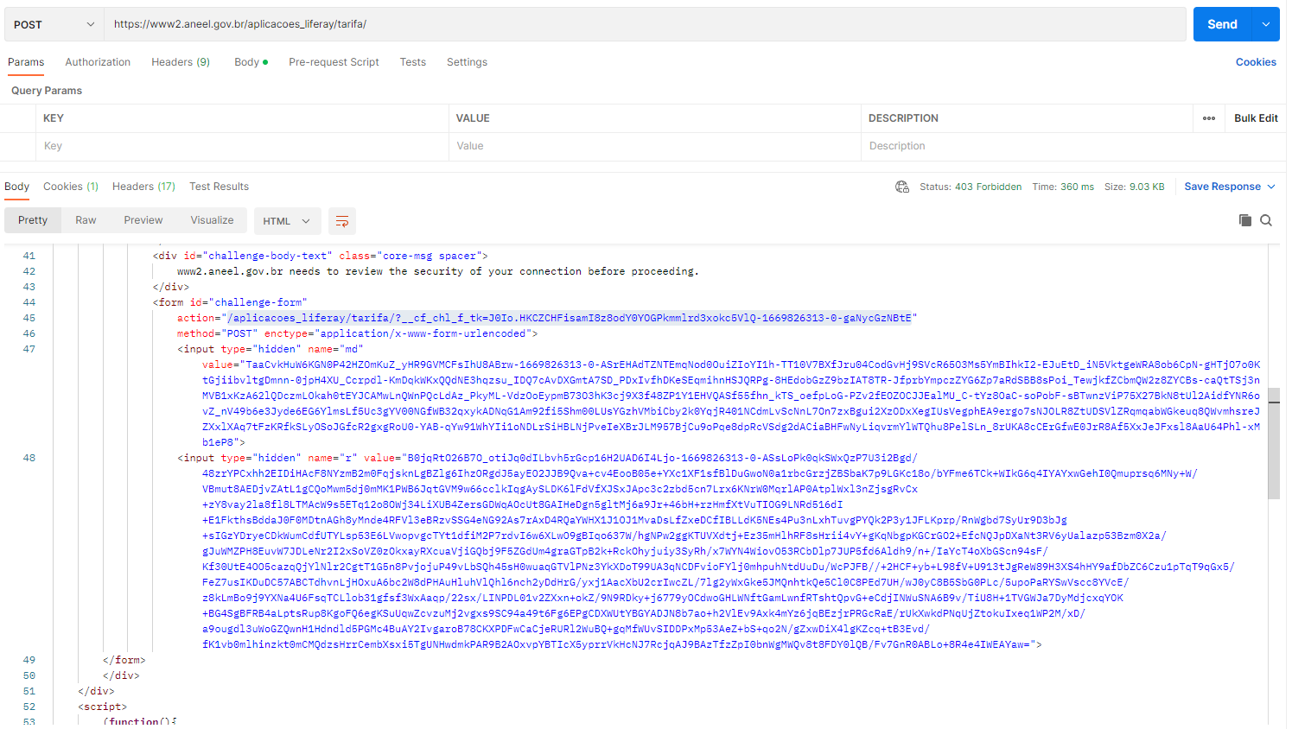Open search in response with magnifier icon
Image resolution: width=1292 pixels, height=729 pixels.
coord(1266,220)
